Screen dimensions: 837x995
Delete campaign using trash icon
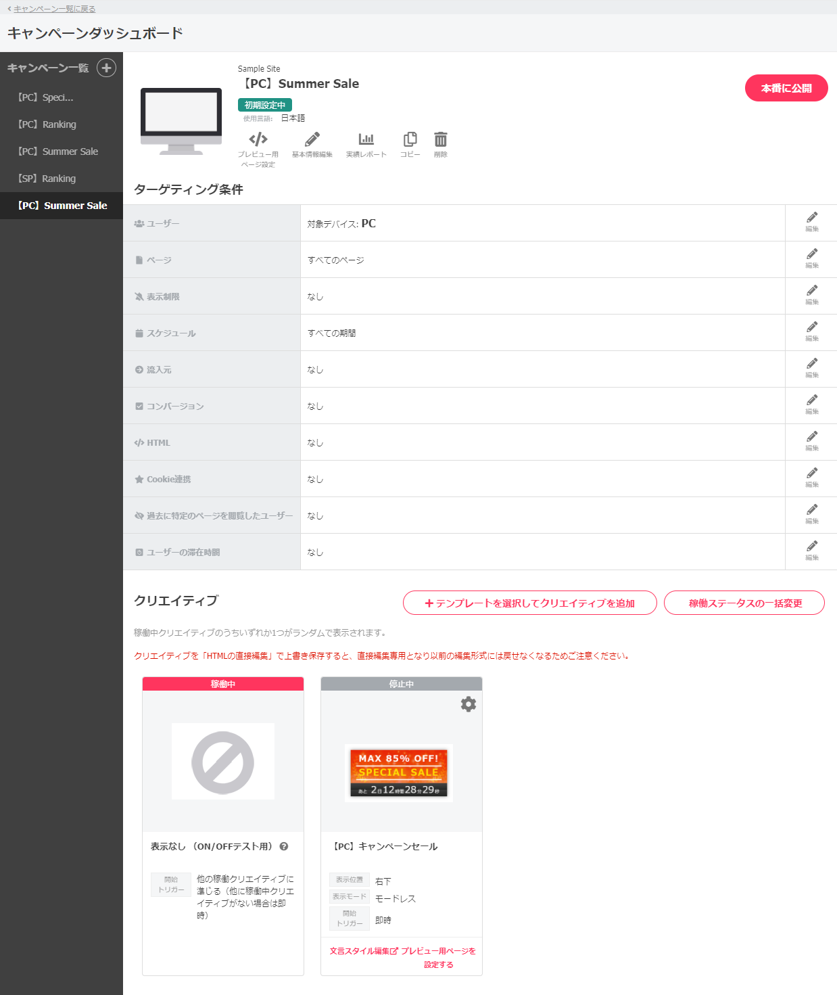tap(441, 140)
